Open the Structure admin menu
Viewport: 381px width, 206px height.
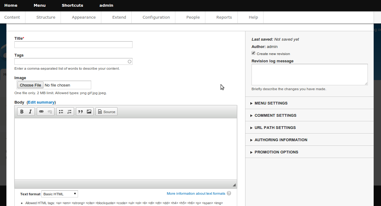point(46,17)
